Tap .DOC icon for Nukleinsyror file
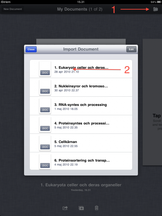 [x=45, y=87]
